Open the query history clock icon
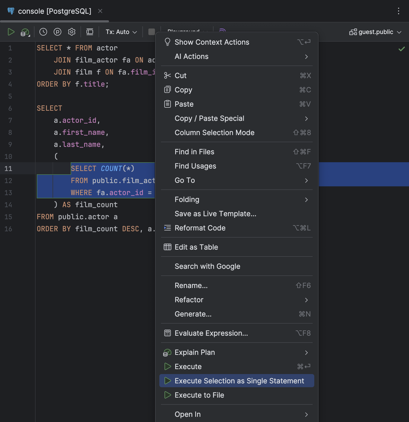 (43, 32)
